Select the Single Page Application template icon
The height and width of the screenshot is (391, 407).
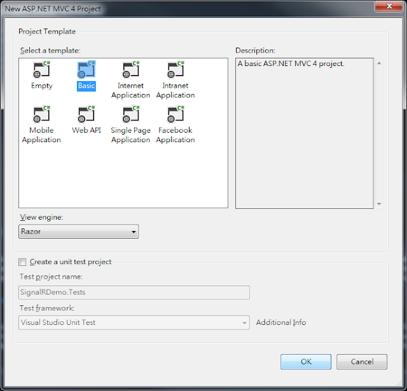point(131,114)
